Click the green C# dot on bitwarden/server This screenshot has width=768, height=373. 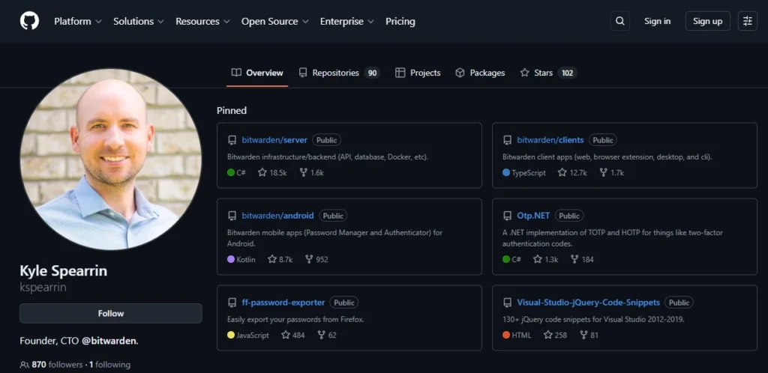click(x=231, y=172)
